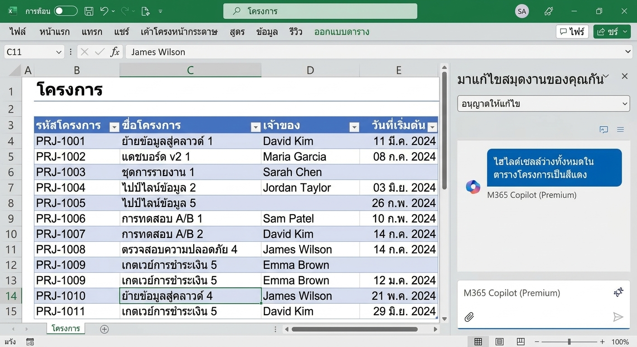
Task: Open the เจ้าของ column filter dropdown
Action: (354, 127)
